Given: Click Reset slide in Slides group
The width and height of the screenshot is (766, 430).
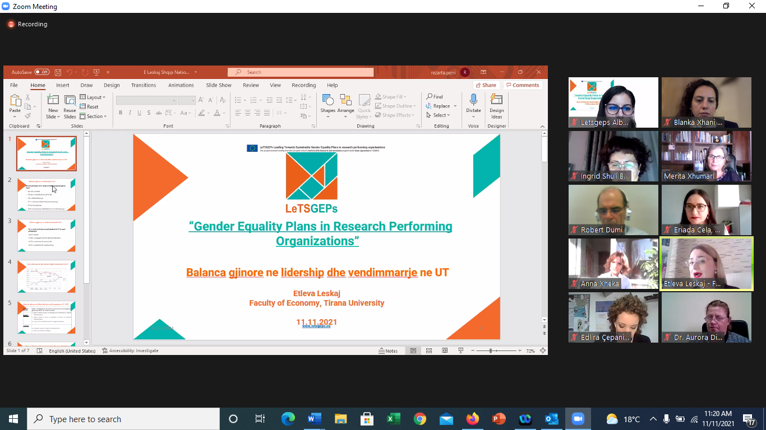Looking at the screenshot, I should 90,106.
